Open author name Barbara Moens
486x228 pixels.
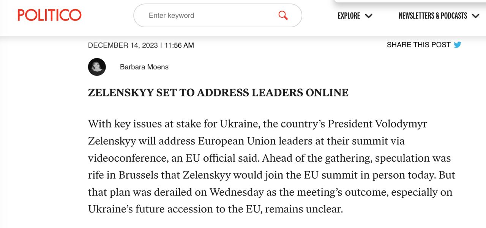(144, 67)
